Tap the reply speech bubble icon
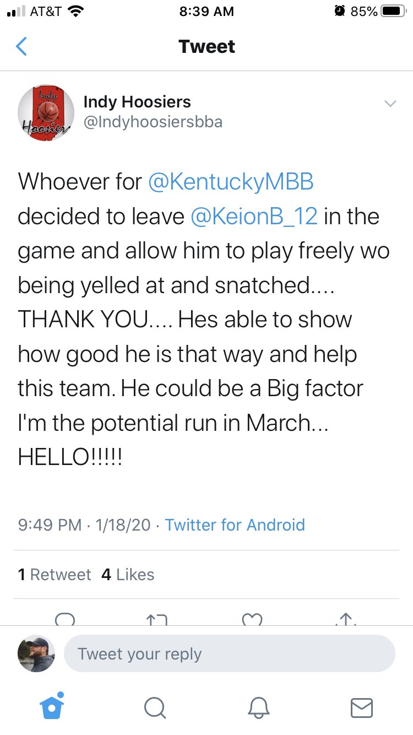Screen dimensions: 413x735 [65, 619]
